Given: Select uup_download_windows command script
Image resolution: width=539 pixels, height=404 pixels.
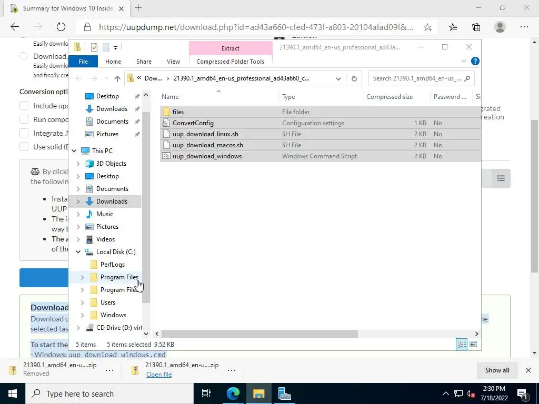Looking at the screenshot, I should 207,156.
